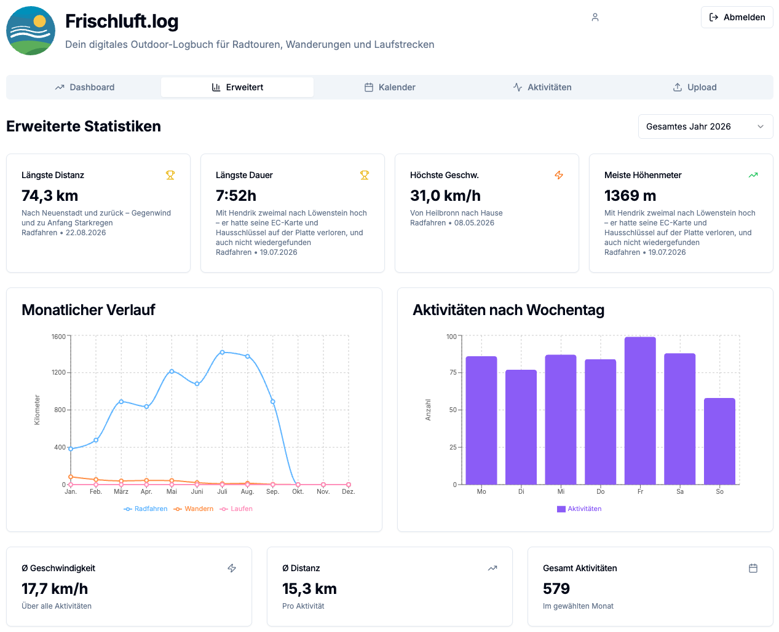Image resolution: width=779 pixels, height=632 pixels.
Task: Click the Radfahren data point for Juli
Action: [222, 353]
